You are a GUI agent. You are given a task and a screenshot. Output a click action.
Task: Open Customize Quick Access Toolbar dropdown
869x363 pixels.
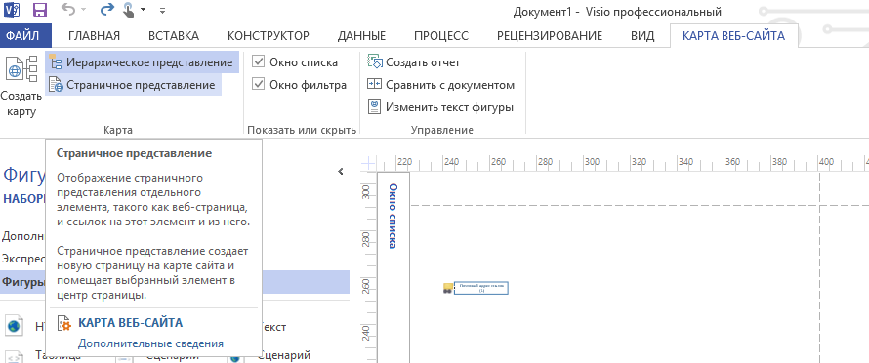(x=162, y=10)
